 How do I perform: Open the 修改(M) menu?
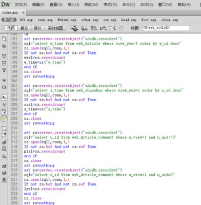tap(91, 5)
